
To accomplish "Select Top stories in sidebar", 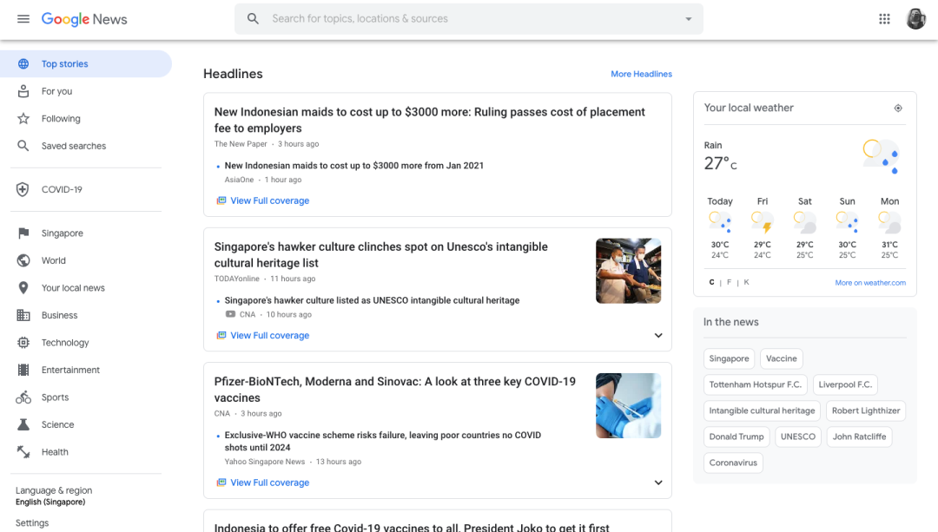I will click(x=85, y=64).
